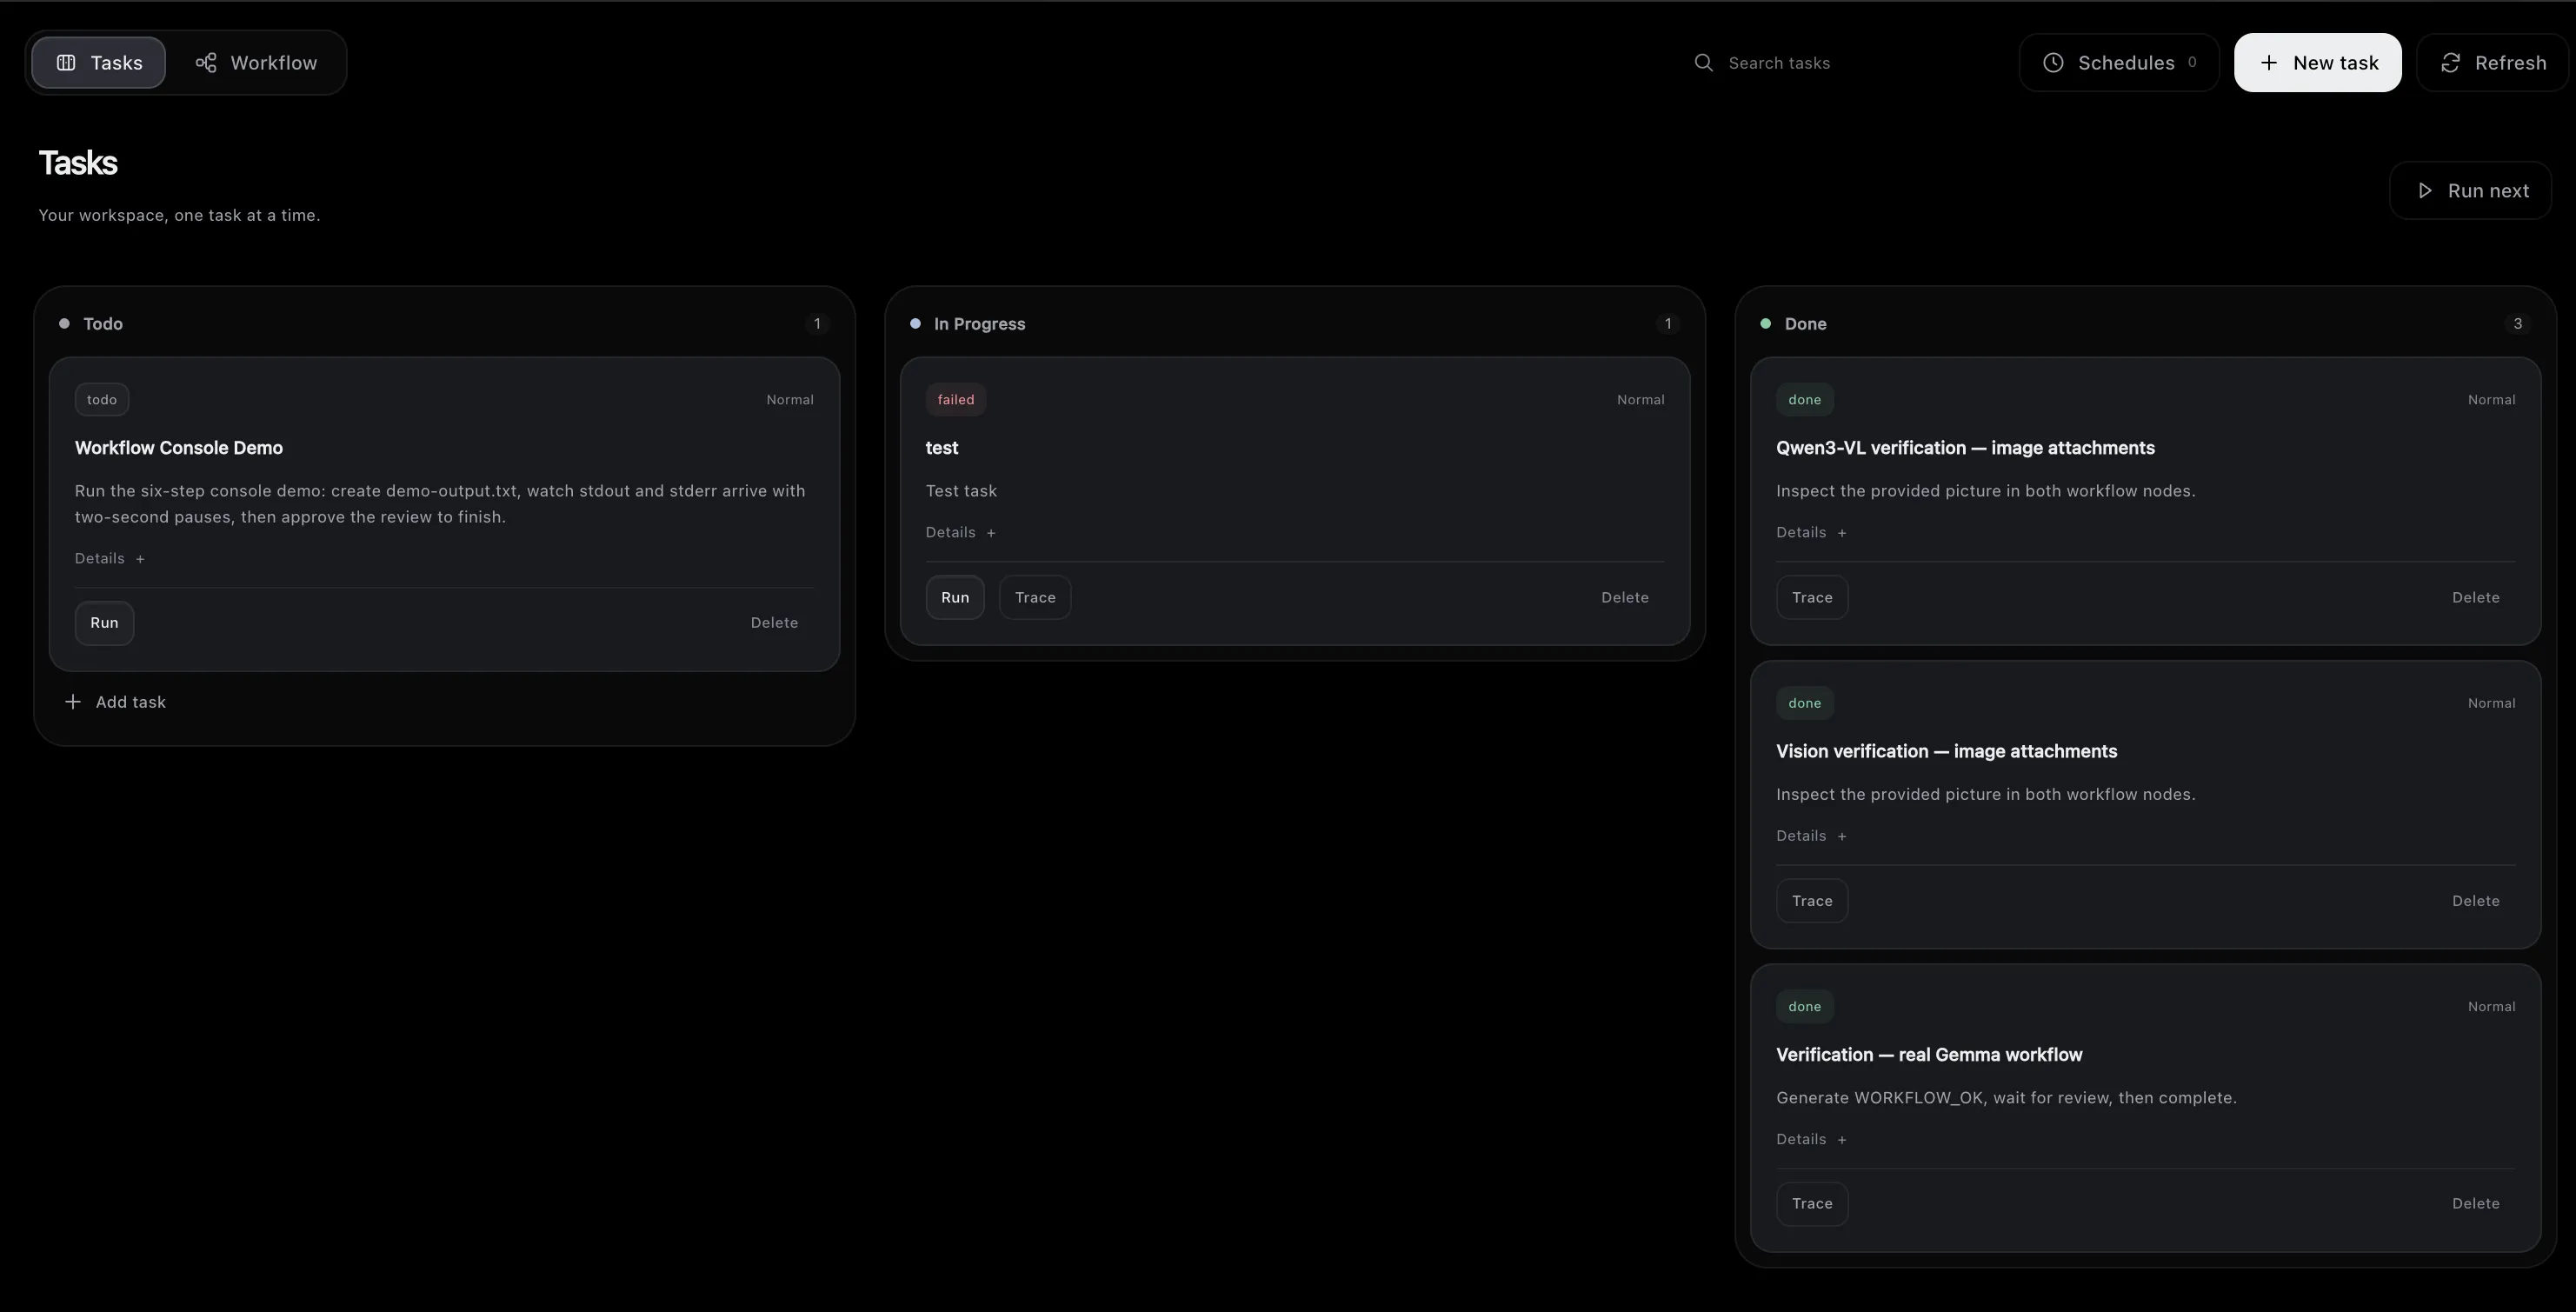
Task: Add task in the Todo column
Action: point(116,702)
